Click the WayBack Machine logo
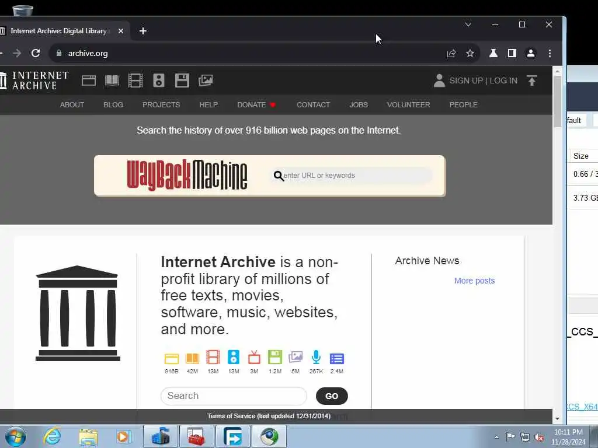The image size is (598, 448). 187,175
